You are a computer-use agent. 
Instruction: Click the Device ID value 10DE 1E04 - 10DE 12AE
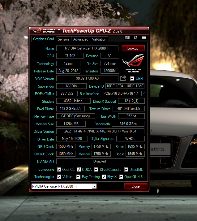click(125, 86)
